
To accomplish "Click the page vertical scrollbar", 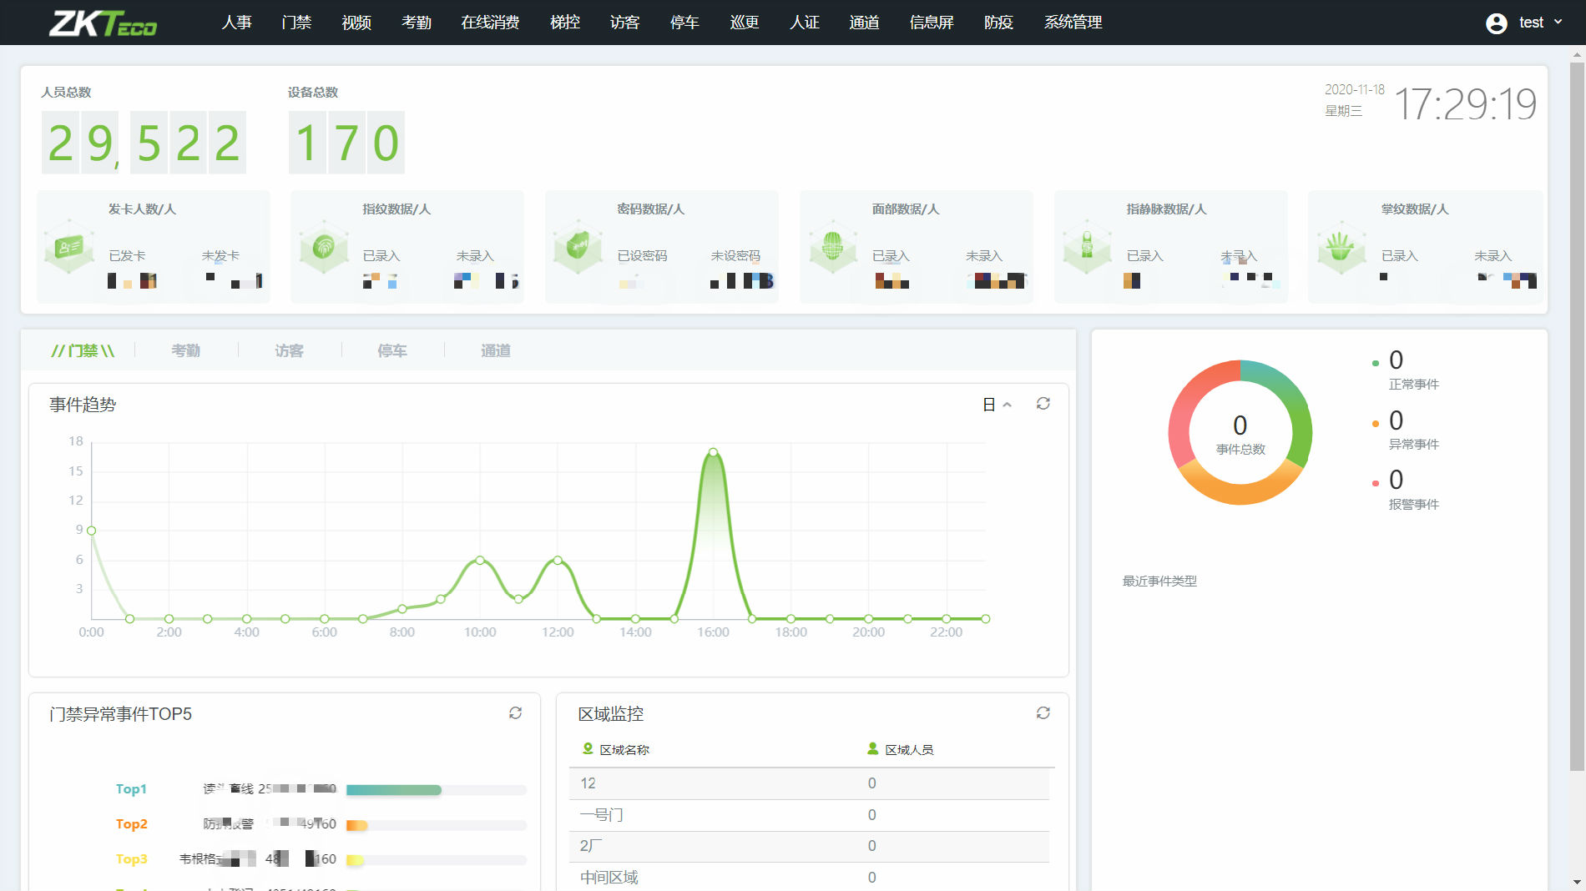I will tap(1576, 417).
